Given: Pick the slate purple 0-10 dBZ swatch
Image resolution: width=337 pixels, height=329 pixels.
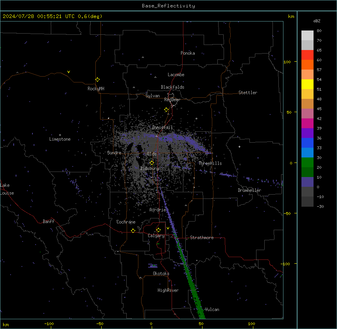Looking at the screenshot, I should tap(307, 182).
